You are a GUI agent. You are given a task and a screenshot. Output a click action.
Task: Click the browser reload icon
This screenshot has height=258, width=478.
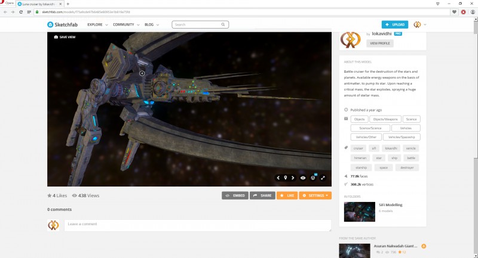pyautogui.click(x=21, y=12)
